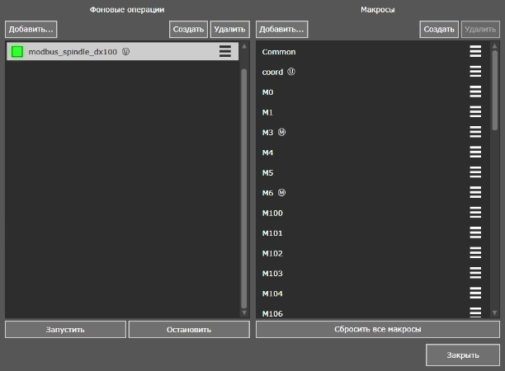The image size is (505, 371).
Task: Open hamburger menu for M6 macro
Action: point(475,192)
